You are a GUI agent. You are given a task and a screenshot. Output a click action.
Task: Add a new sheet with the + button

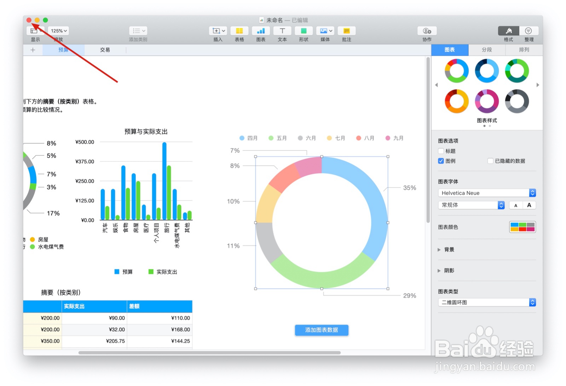(x=33, y=50)
